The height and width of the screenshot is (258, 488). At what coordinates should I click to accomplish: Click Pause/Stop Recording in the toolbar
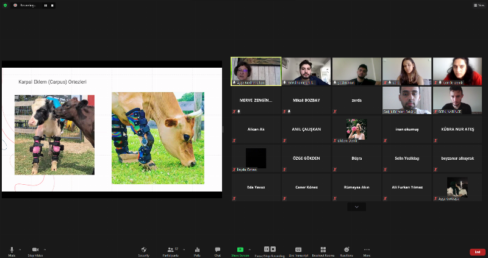270,250
